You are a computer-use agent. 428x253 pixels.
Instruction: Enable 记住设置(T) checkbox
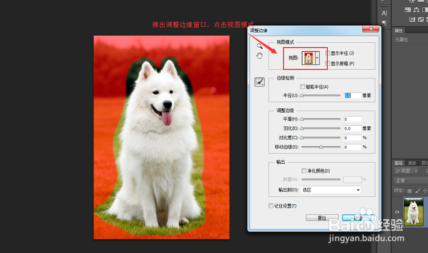271,206
